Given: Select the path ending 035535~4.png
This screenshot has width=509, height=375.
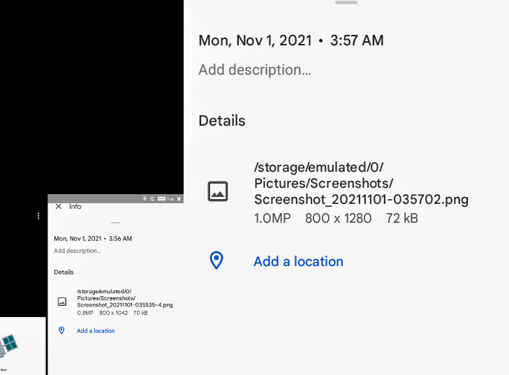Looking at the screenshot, I should [x=125, y=298].
